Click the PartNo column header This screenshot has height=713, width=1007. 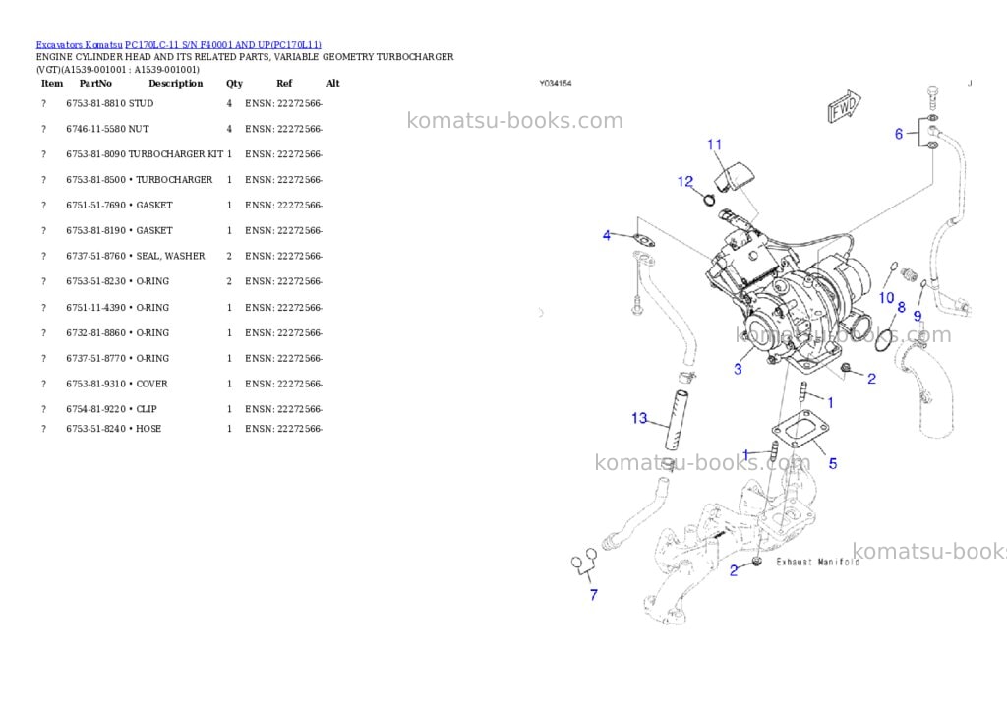pos(95,84)
